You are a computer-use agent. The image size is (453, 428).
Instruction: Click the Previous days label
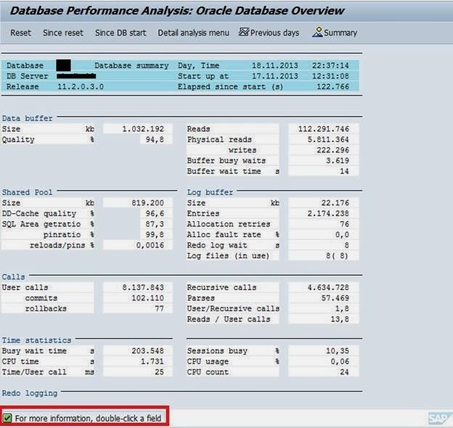pyautogui.click(x=274, y=33)
